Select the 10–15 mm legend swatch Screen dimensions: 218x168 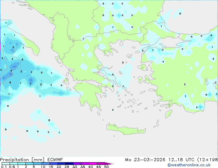tap(46, 164)
